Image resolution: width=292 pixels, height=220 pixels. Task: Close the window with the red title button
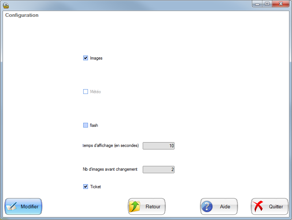(281, 4)
